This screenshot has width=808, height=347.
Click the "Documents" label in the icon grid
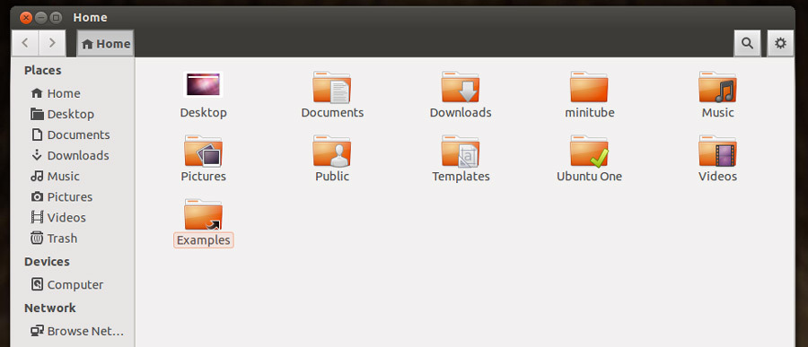[332, 113]
